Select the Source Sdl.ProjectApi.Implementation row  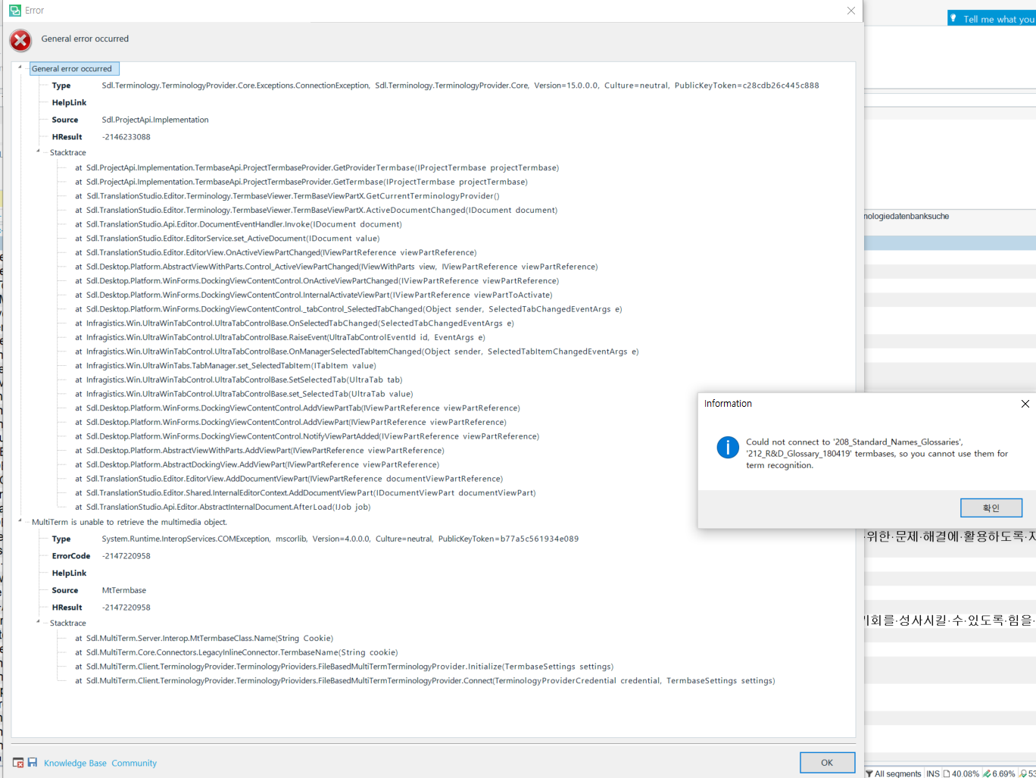tap(130, 120)
